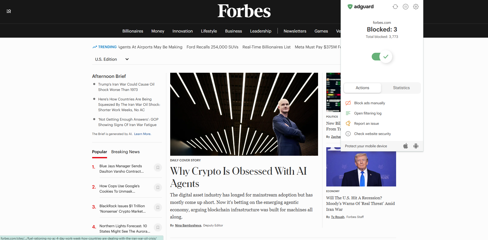This screenshot has height=240, width=488.
Task: Click the Report an issue thumbs-down icon
Action: tap(348, 123)
